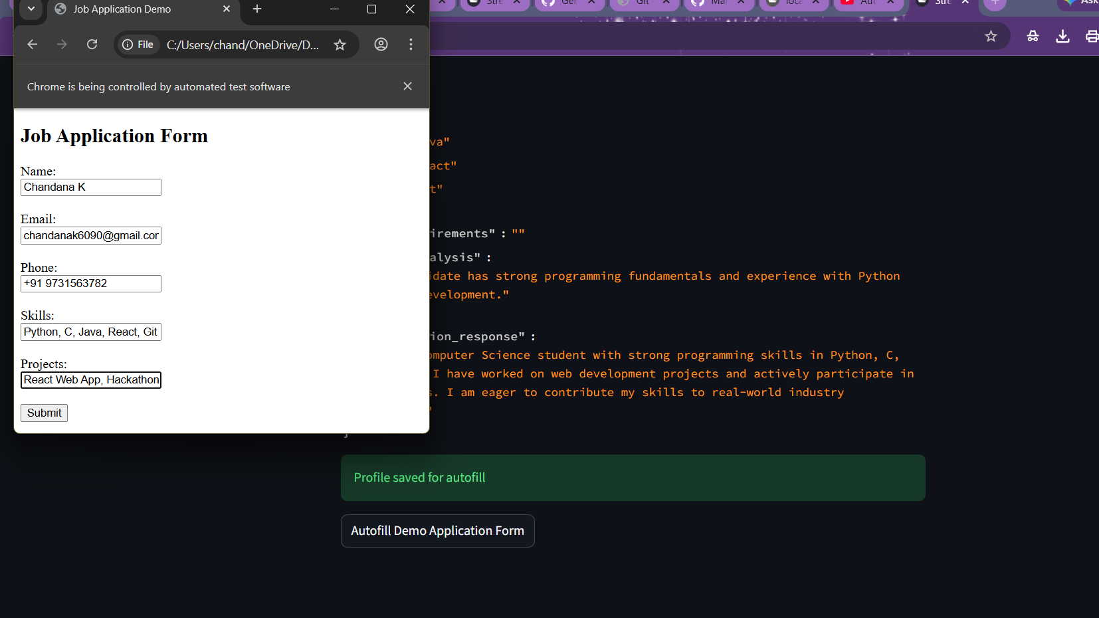This screenshot has height=618, width=1099.
Task: Focus the address bar showing C:/Users/chand path
Action: 243,45
